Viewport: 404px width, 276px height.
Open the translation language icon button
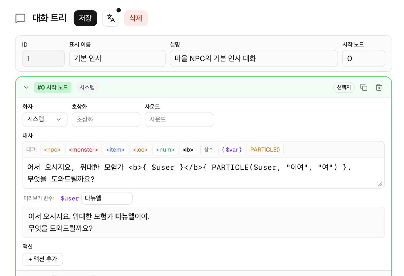click(x=111, y=18)
